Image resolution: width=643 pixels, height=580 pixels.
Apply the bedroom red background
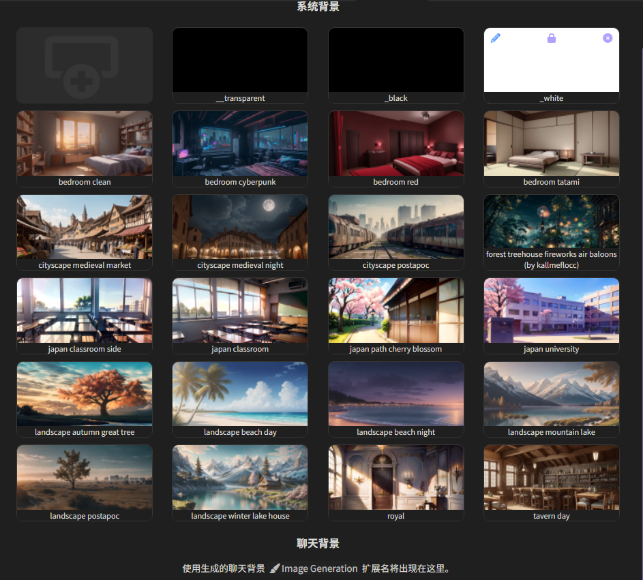pyautogui.click(x=395, y=144)
